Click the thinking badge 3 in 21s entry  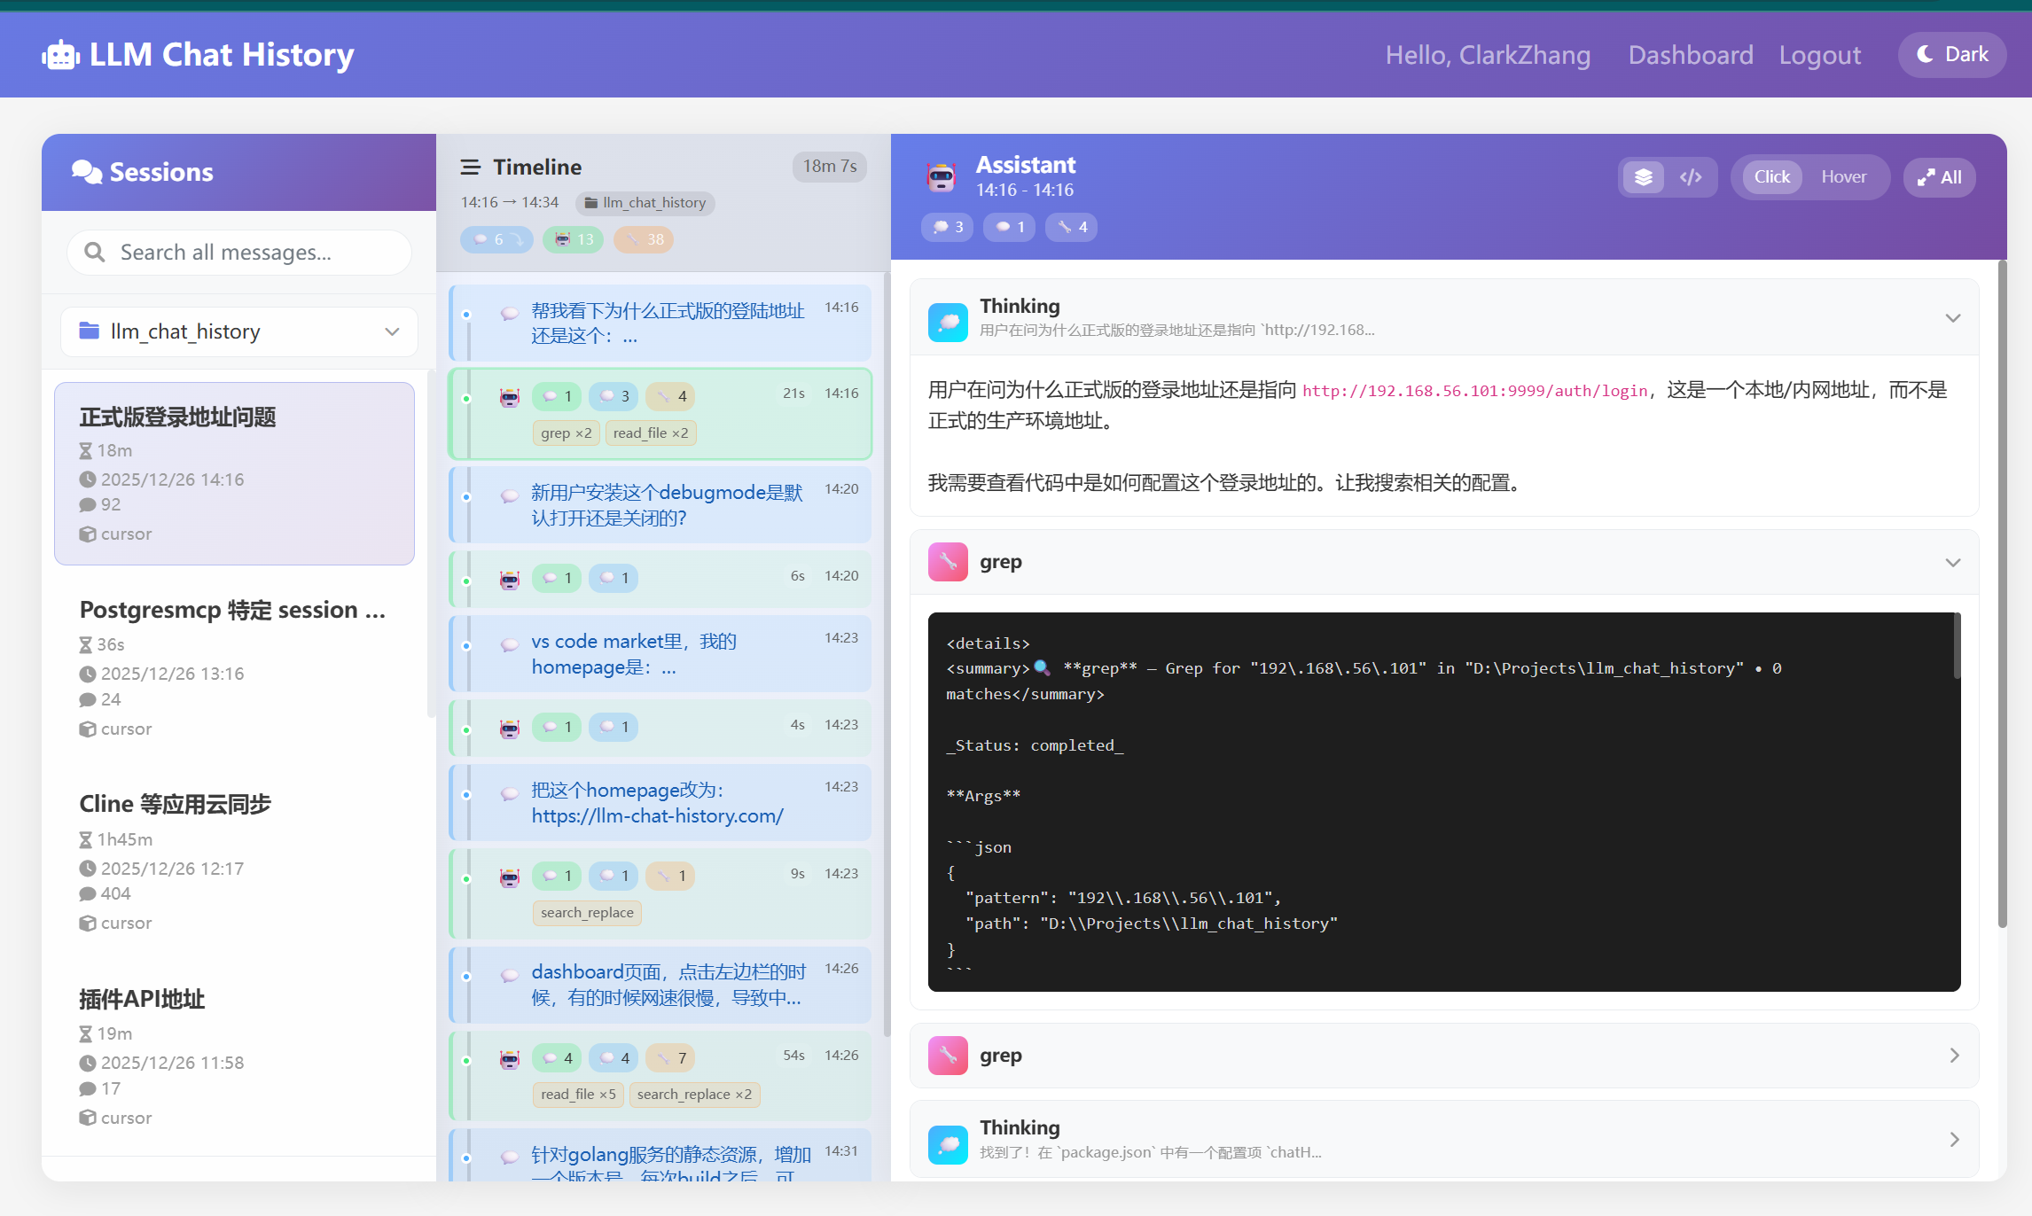pyautogui.click(x=615, y=396)
